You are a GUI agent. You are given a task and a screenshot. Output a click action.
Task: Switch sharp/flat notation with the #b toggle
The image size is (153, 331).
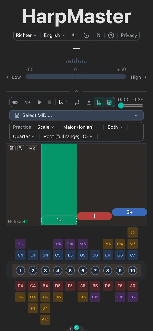75,35
